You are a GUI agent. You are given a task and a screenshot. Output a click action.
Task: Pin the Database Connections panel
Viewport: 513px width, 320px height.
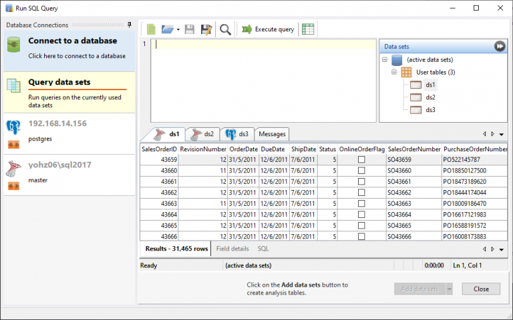[129, 25]
